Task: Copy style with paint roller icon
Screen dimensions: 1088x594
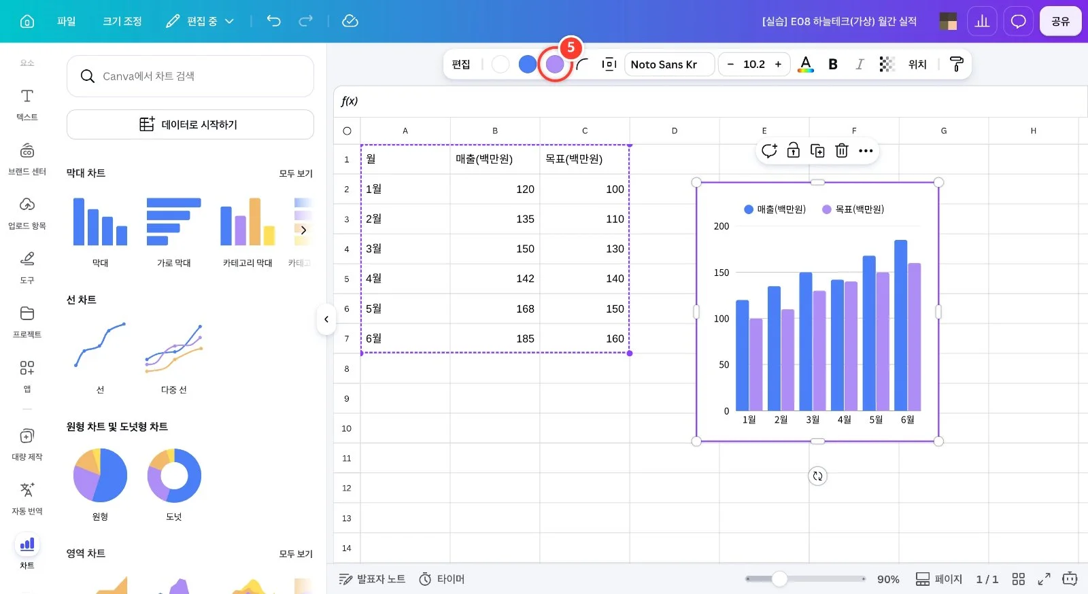Action: (x=956, y=64)
